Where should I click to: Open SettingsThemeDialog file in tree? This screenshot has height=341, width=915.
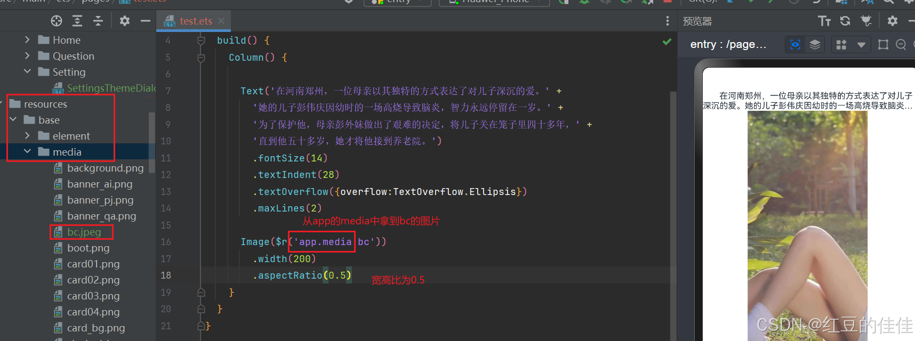point(104,88)
